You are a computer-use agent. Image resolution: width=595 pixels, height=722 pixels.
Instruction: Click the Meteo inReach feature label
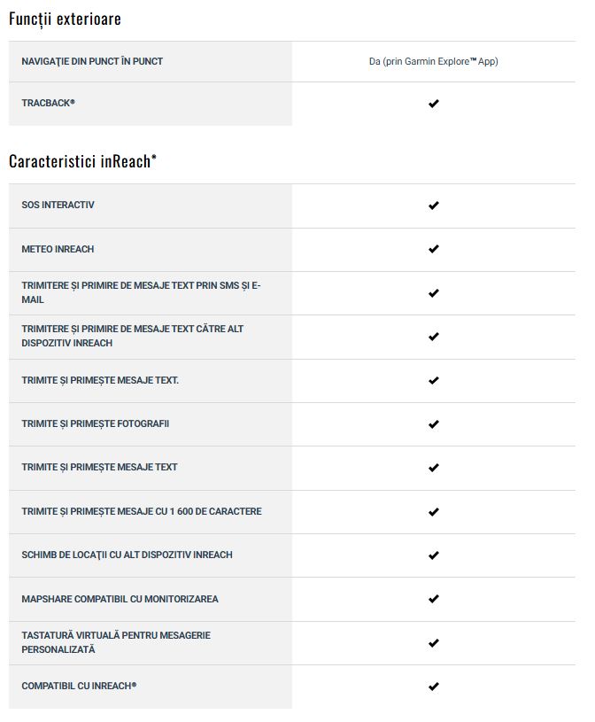58,249
